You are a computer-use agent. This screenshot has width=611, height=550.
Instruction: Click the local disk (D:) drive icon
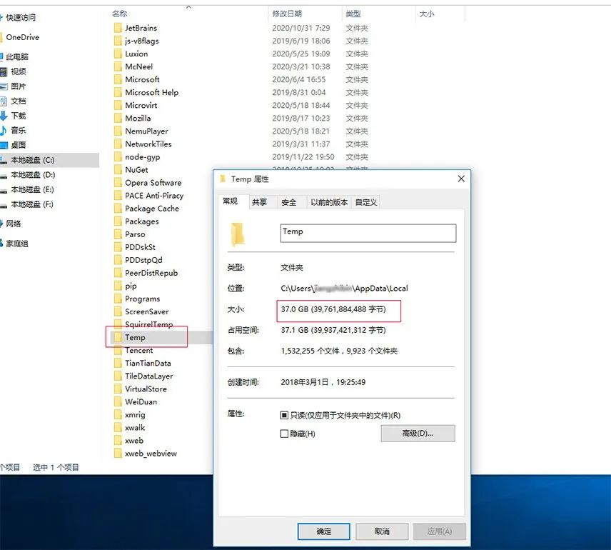point(4,176)
